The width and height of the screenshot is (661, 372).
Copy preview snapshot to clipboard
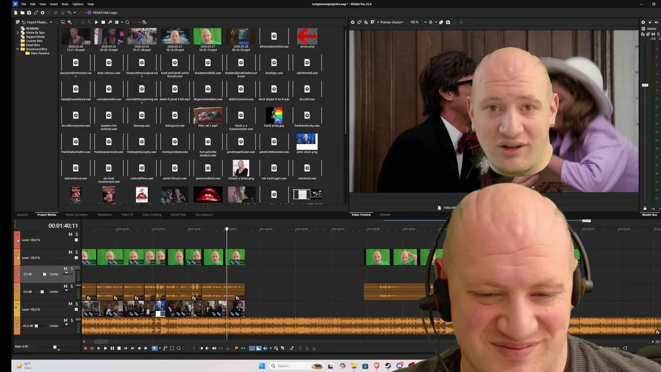click(x=441, y=22)
